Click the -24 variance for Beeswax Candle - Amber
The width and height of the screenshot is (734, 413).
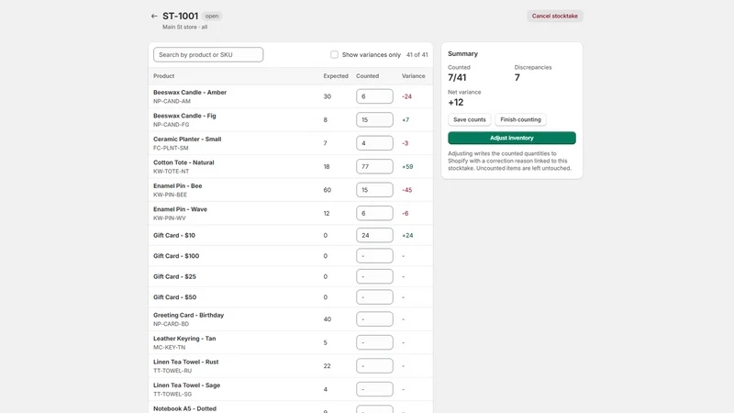406,96
